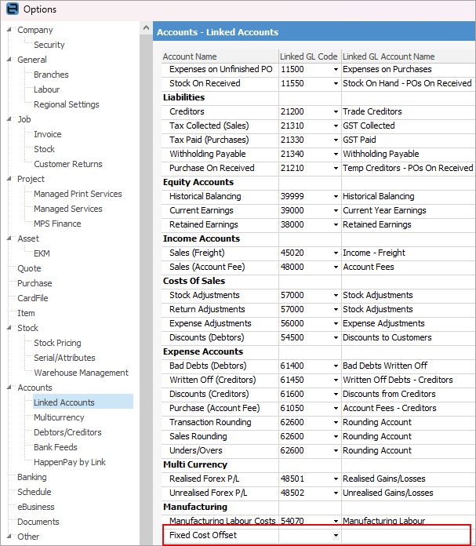476x546 pixels.
Task: Select EKM under Asset
Action: (42, 253)
